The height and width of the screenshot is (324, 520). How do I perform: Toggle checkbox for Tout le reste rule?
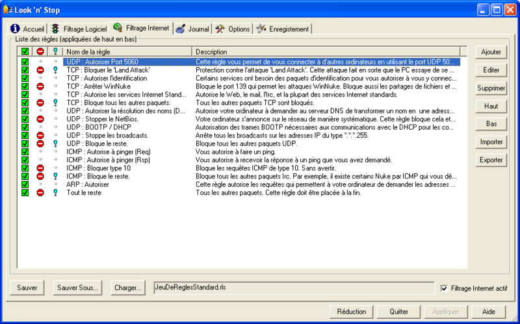[x=25, y=192]
